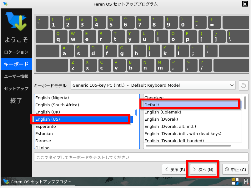Select English (South Africa) layout
The image size is (251, 188).
[83, 105]
